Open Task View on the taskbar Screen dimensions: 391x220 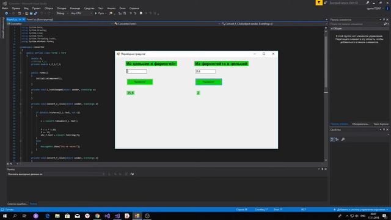24,216
